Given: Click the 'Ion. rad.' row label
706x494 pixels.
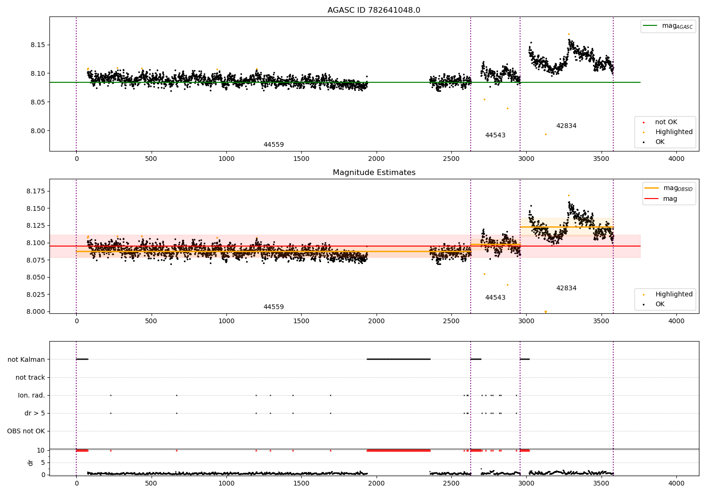Looking at the screenshot, I should [32, 396].
